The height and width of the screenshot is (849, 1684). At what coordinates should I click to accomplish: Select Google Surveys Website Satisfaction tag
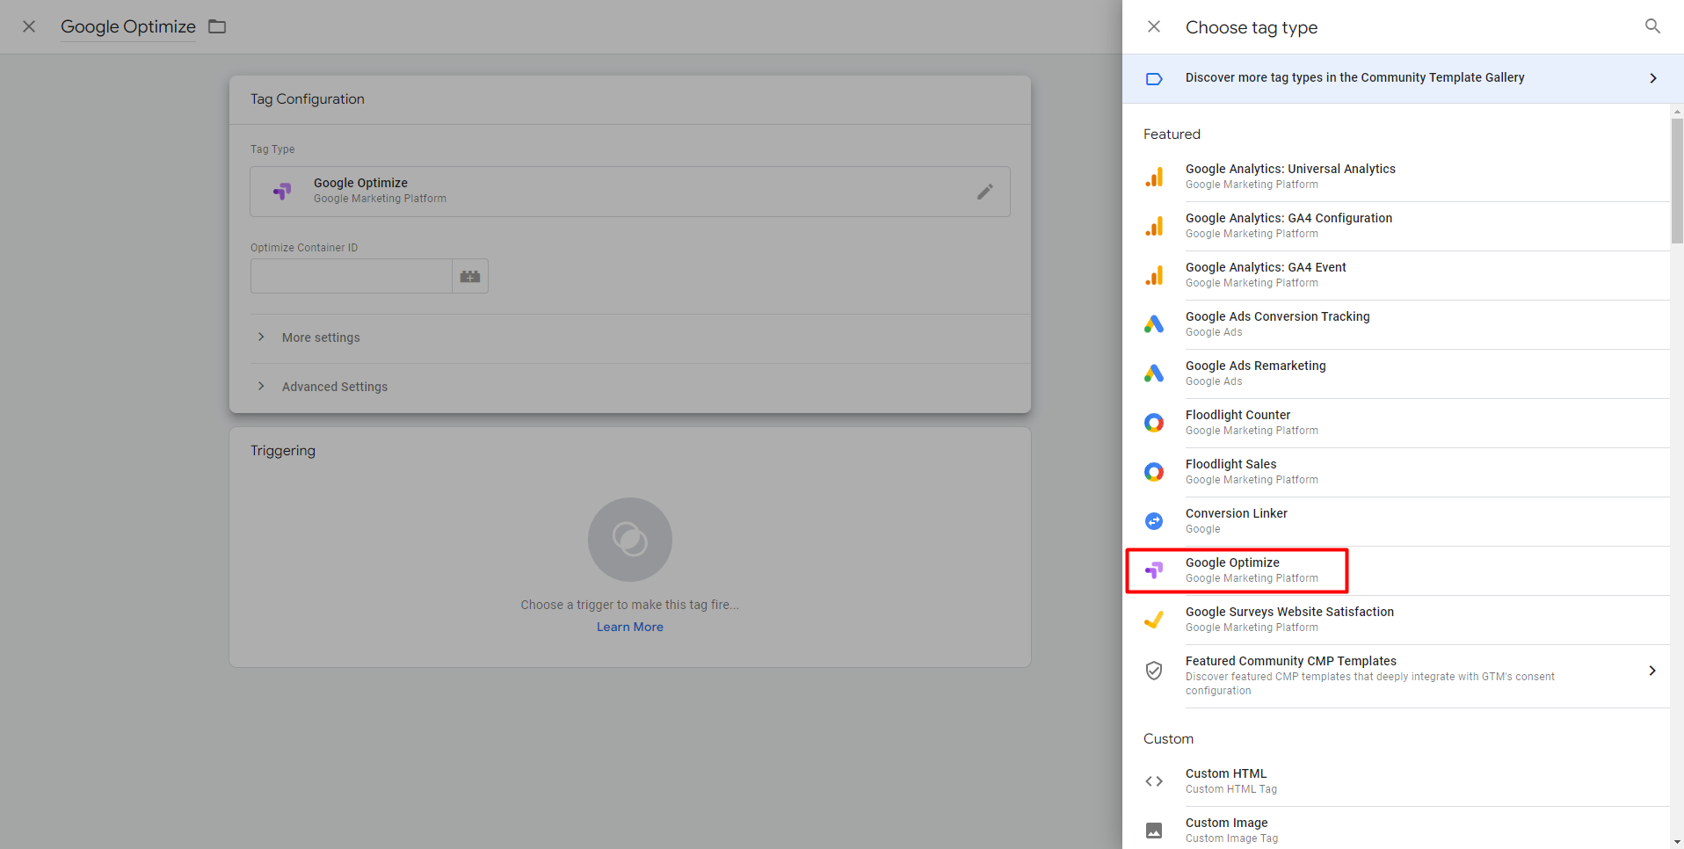pos(1396,620)
